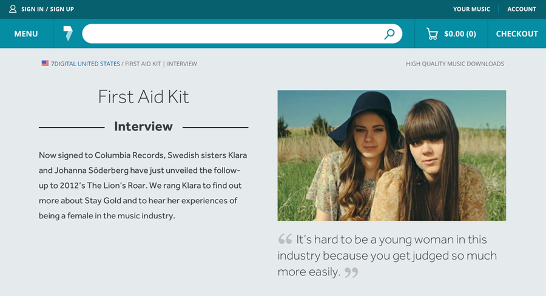The image size is (546, 296).
Task: Click the Interview breadcrumb item
Action: (x=182, y=64)
